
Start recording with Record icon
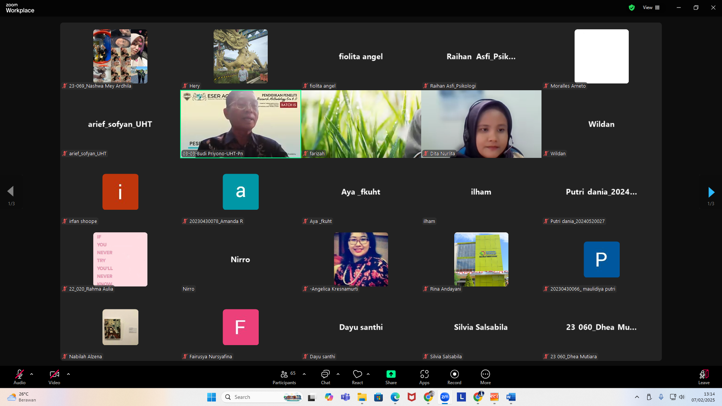pos(454,374)
